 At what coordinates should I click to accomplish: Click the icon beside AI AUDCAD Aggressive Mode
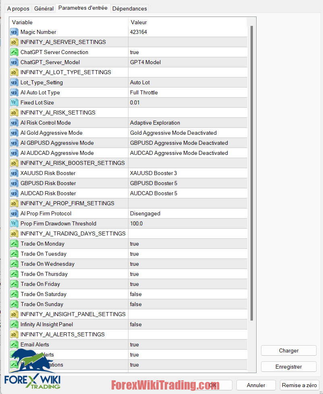tap(14, 153)
